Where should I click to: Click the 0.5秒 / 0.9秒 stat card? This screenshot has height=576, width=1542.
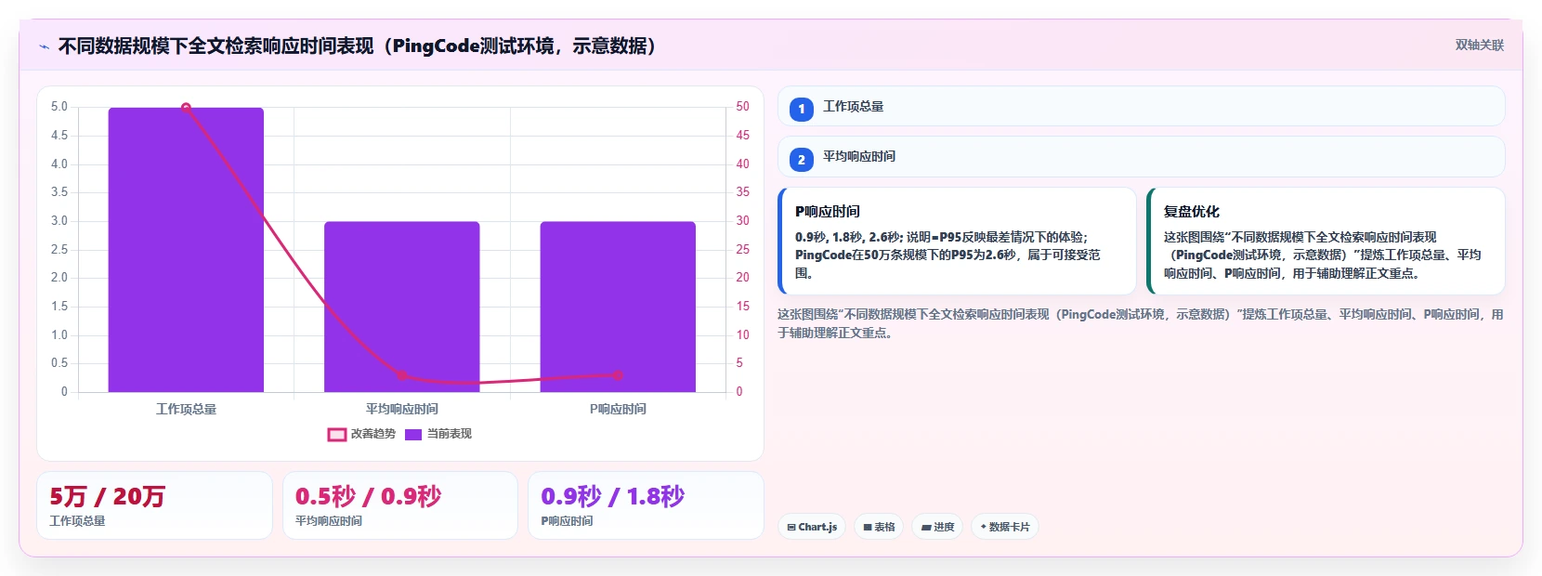tap(400, 505)
